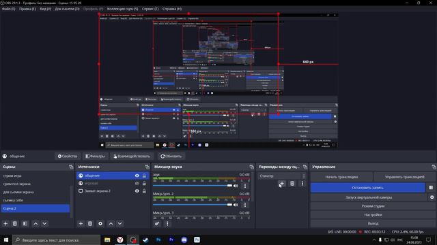Open advanced audio properties gears icon

point(157,223)
